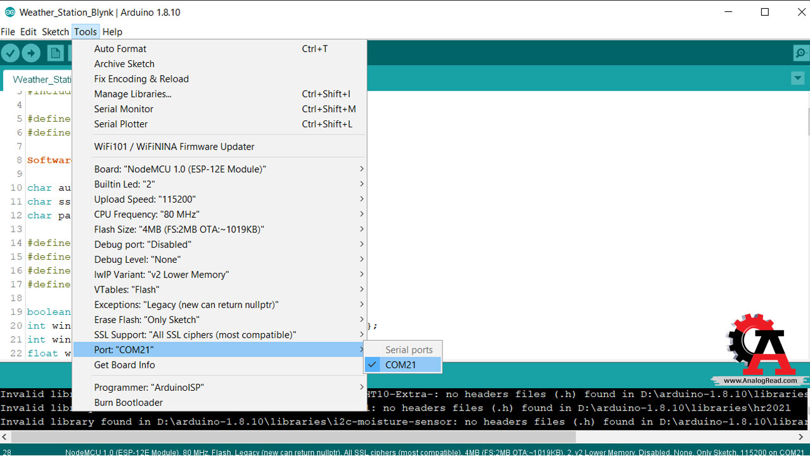This screenshot has width=810, height=456.
Task: Expand the Builtin Led "2" submenu
Action: 219,184
